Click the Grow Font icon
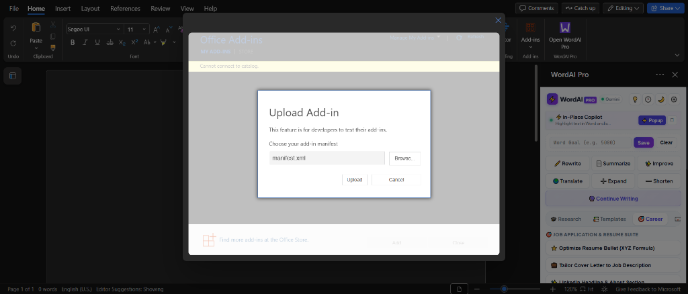 pos(157,30)
